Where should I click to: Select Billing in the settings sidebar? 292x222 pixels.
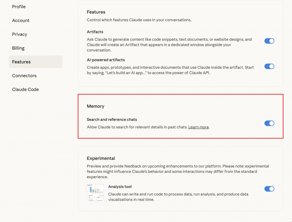pyautogui.click(x=18, y=48)
